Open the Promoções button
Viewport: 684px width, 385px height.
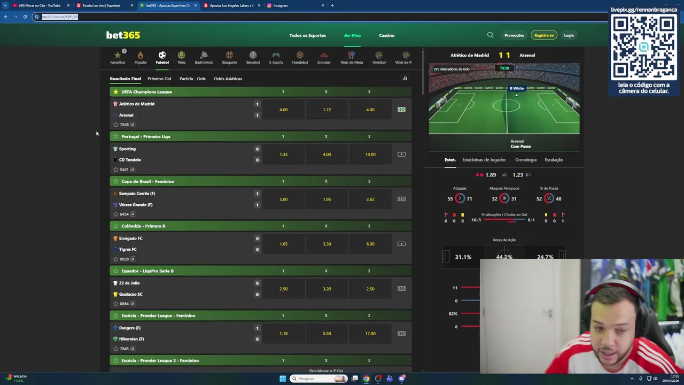514,35
